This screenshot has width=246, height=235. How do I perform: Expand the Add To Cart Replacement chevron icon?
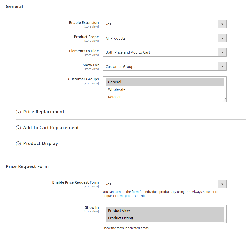[x=18, y=128]
